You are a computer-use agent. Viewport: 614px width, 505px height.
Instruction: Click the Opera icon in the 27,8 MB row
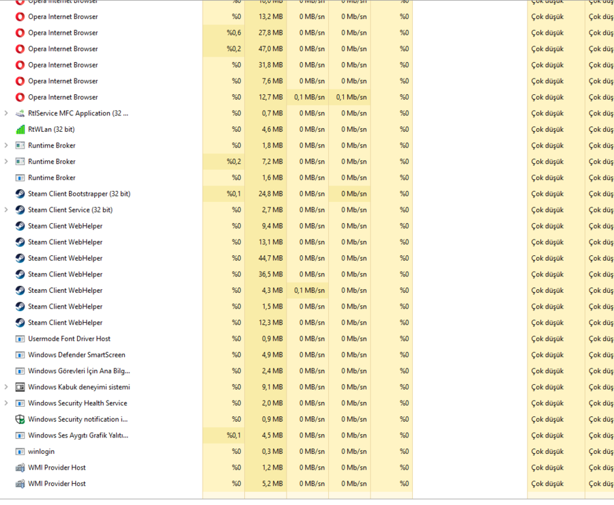pos(20,33)
